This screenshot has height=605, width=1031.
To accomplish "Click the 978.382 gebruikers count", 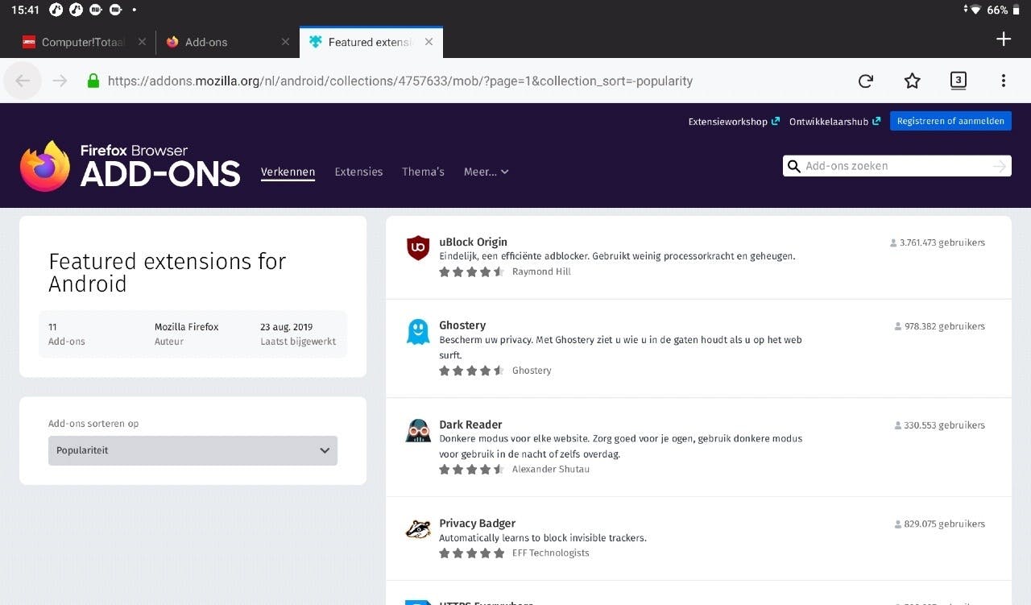I will (940, 326).
